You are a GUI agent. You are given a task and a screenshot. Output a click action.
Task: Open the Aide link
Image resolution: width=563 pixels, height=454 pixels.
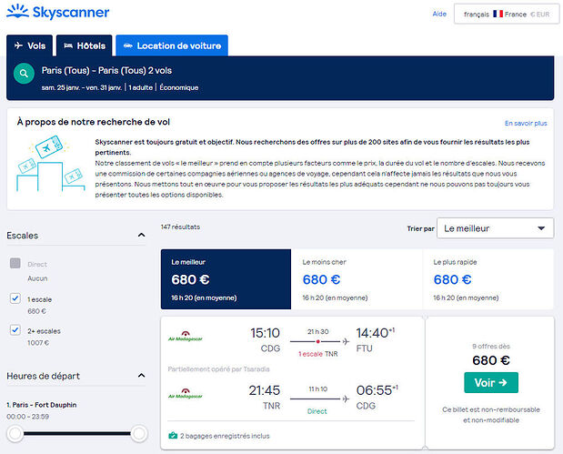[x=439, y=14]
